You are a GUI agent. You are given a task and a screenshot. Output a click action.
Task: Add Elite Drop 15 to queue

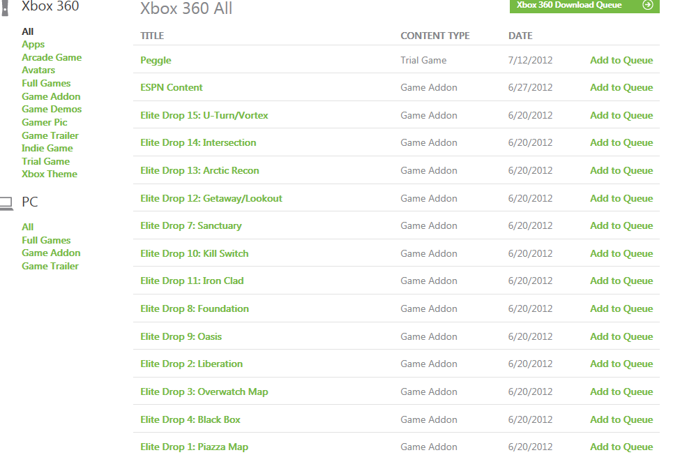(621, 115)
